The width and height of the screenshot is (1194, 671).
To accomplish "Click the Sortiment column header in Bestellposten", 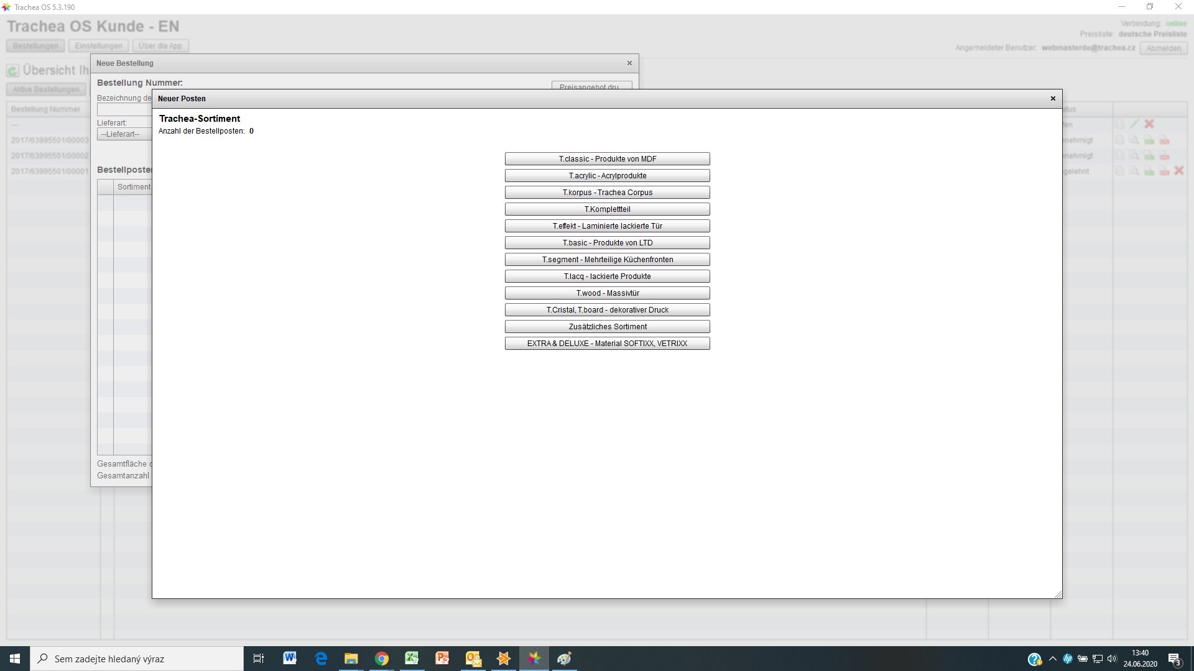I will pos(133,187).
